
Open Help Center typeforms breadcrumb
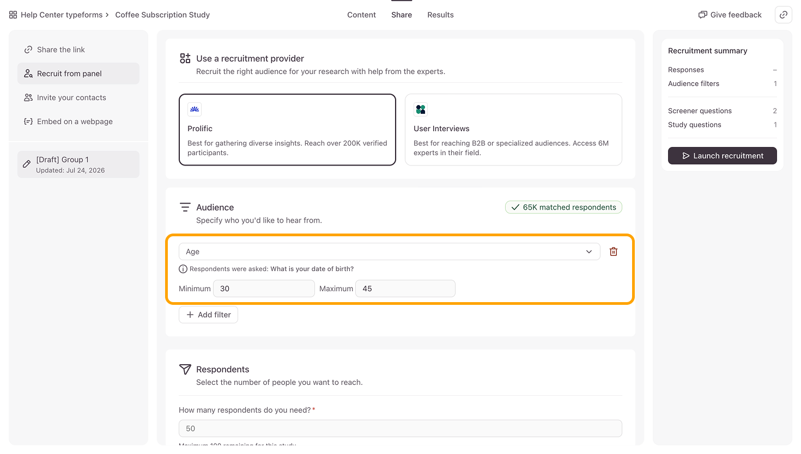62,15
